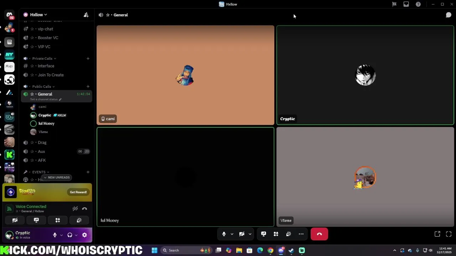Favorite the General channel star in header

[x=108, y=15]
